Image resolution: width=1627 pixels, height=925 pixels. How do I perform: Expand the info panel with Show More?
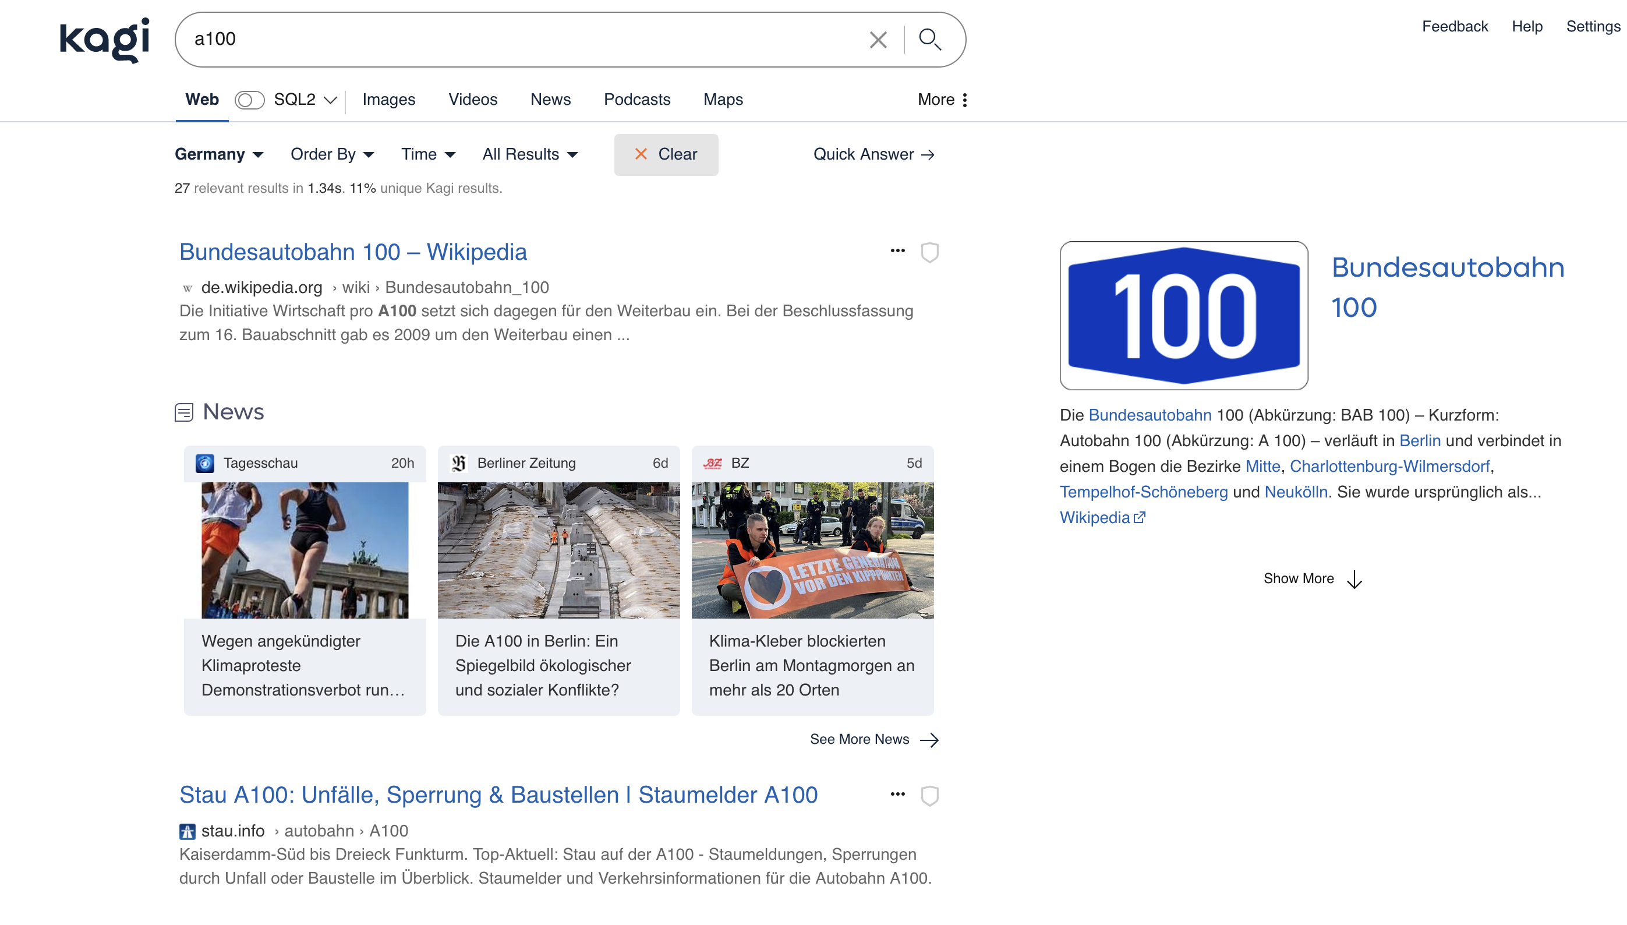click(x=1312, y=579)
